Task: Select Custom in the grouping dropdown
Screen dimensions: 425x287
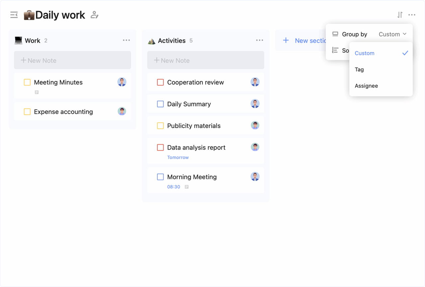Action: click(x=365, y=53)
